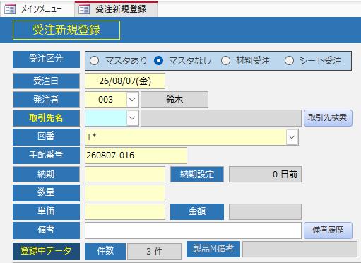
Task: Click the 取引先検索 button
Action: click(328, 118)
